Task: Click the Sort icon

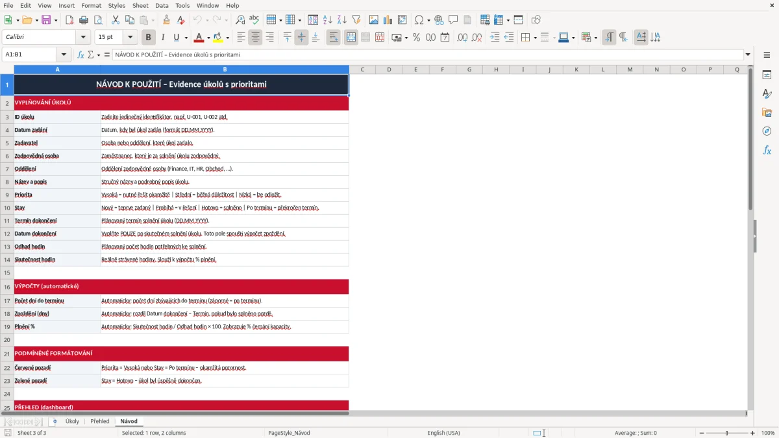Action: click(314, 20)
